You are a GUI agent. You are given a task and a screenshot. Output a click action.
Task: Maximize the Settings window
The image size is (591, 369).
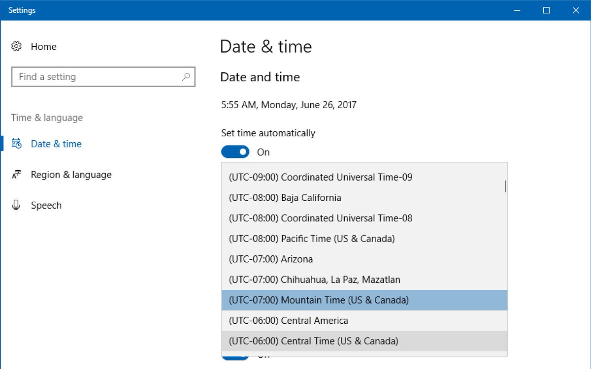546,10
